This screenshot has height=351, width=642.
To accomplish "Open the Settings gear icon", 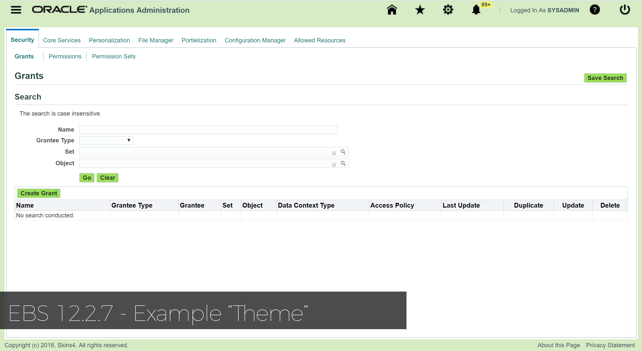I will tap(448, 10).
